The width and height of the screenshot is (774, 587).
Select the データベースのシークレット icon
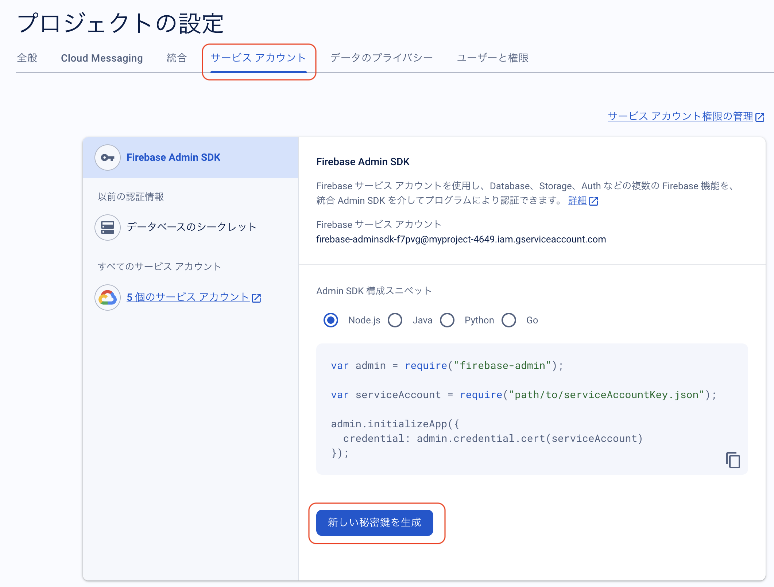(107, 227)
